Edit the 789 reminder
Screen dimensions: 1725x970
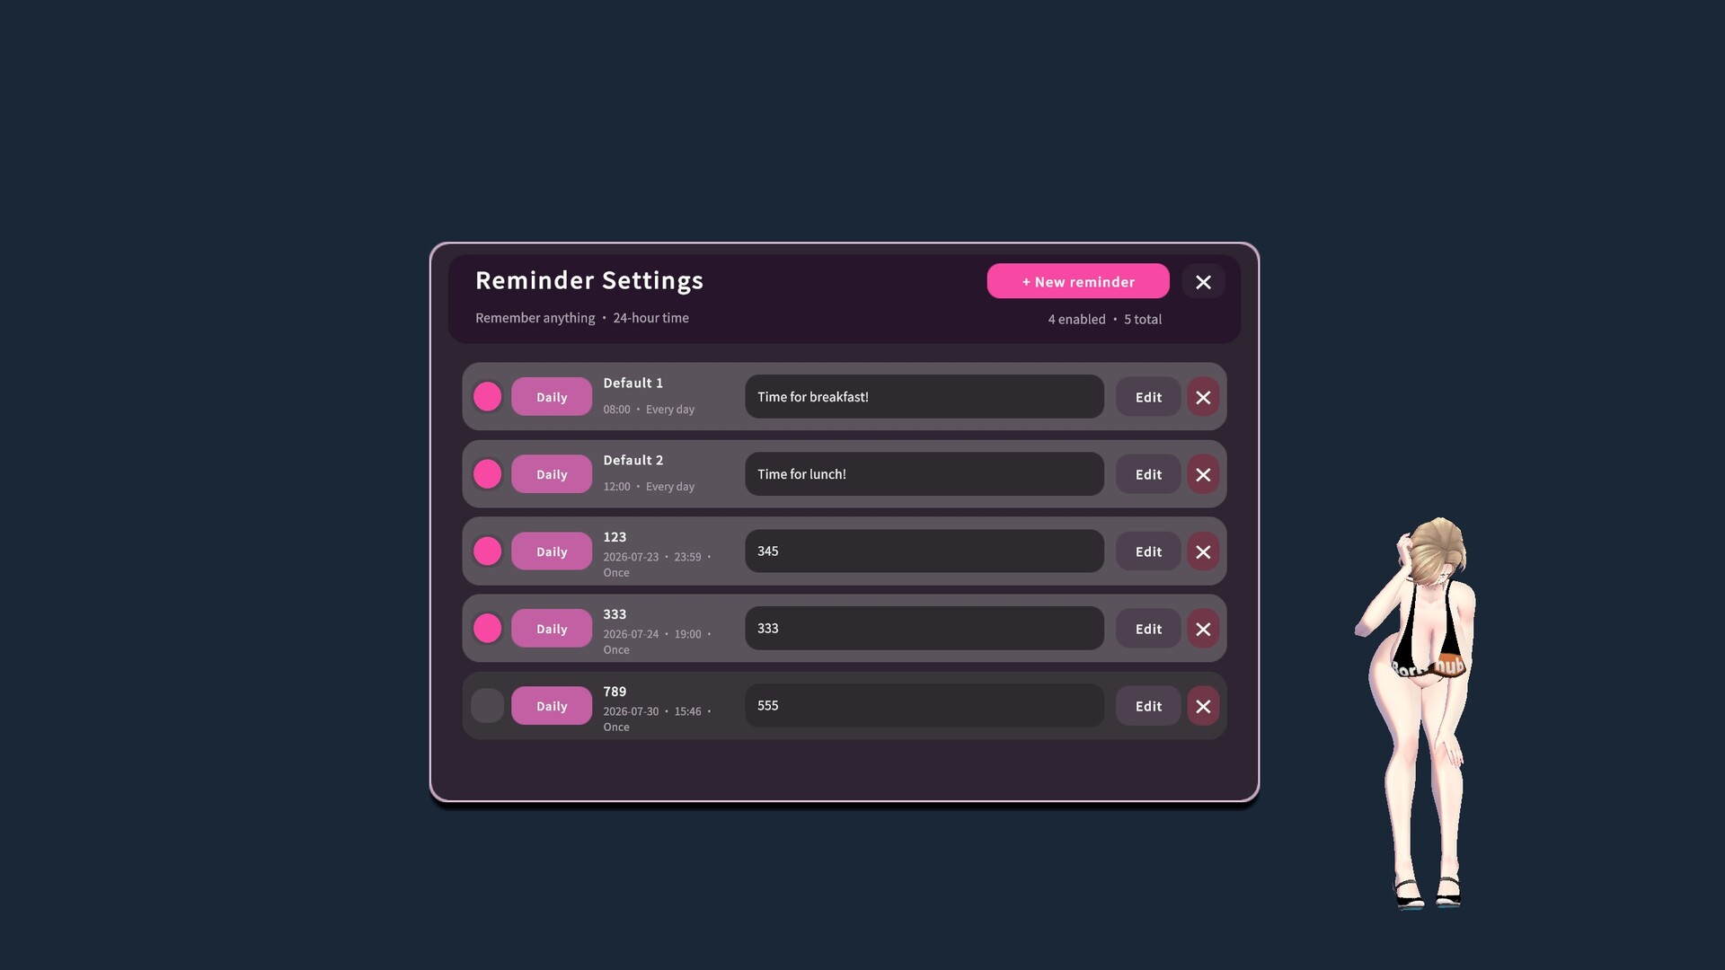coord(1148,706)
